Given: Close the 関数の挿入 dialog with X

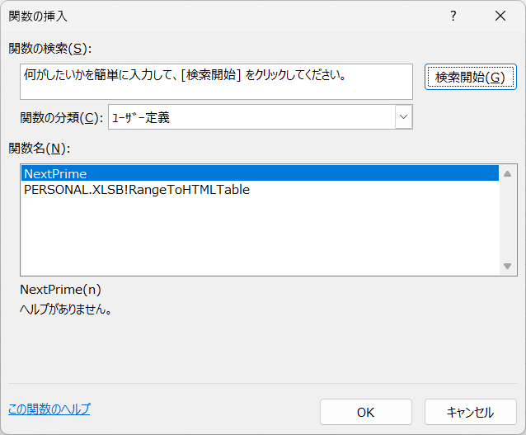Looking at the screenshot, I should (x=500, y=16).
